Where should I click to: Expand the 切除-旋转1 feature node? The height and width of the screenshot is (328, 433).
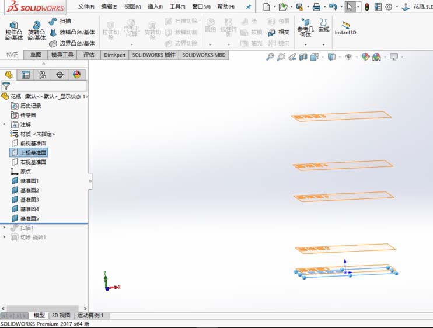pyautogui.click(x=4, y=237)
